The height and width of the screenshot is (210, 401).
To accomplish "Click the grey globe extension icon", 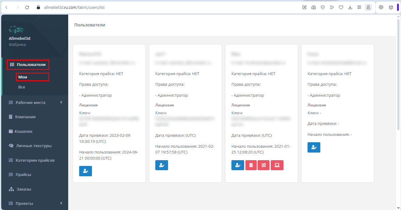I will click(381, 7).
